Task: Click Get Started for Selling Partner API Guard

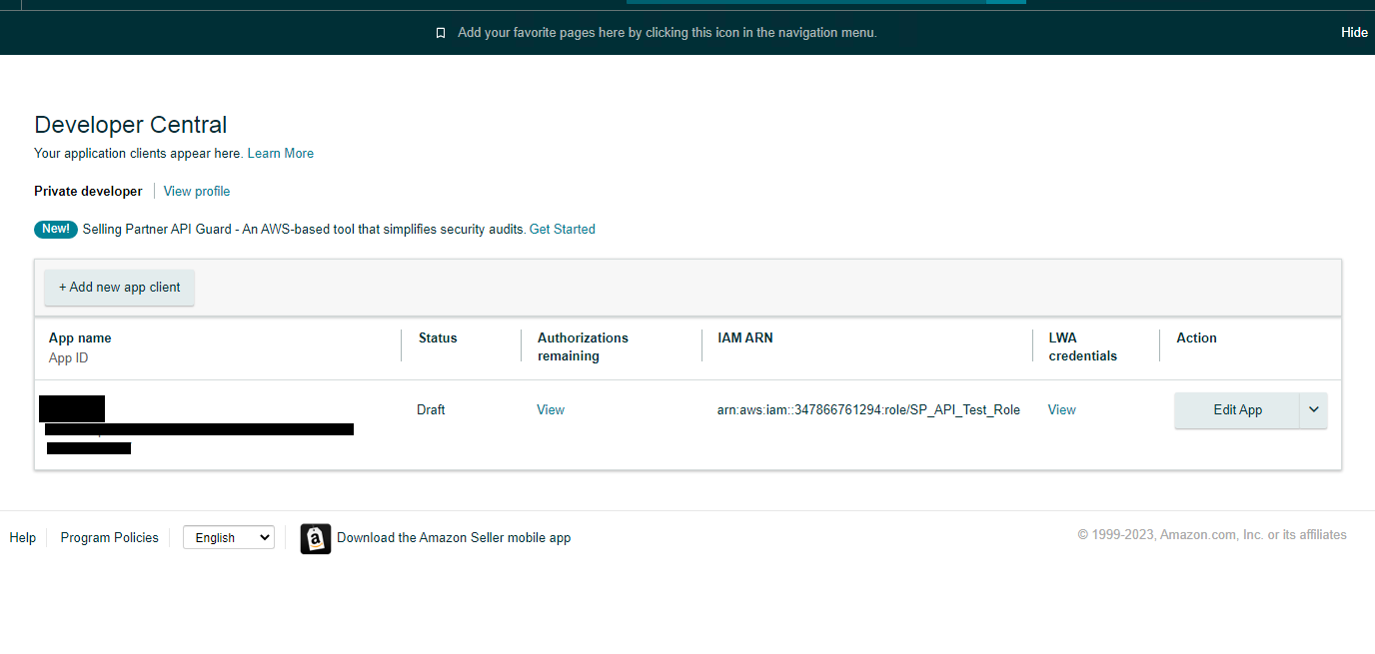Action: (x=562, y=230)
